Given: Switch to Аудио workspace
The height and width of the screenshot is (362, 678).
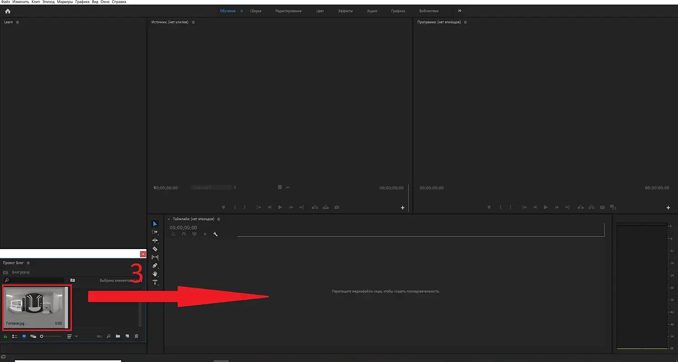Looking at the screenshot, I should (x=372, y=11).
